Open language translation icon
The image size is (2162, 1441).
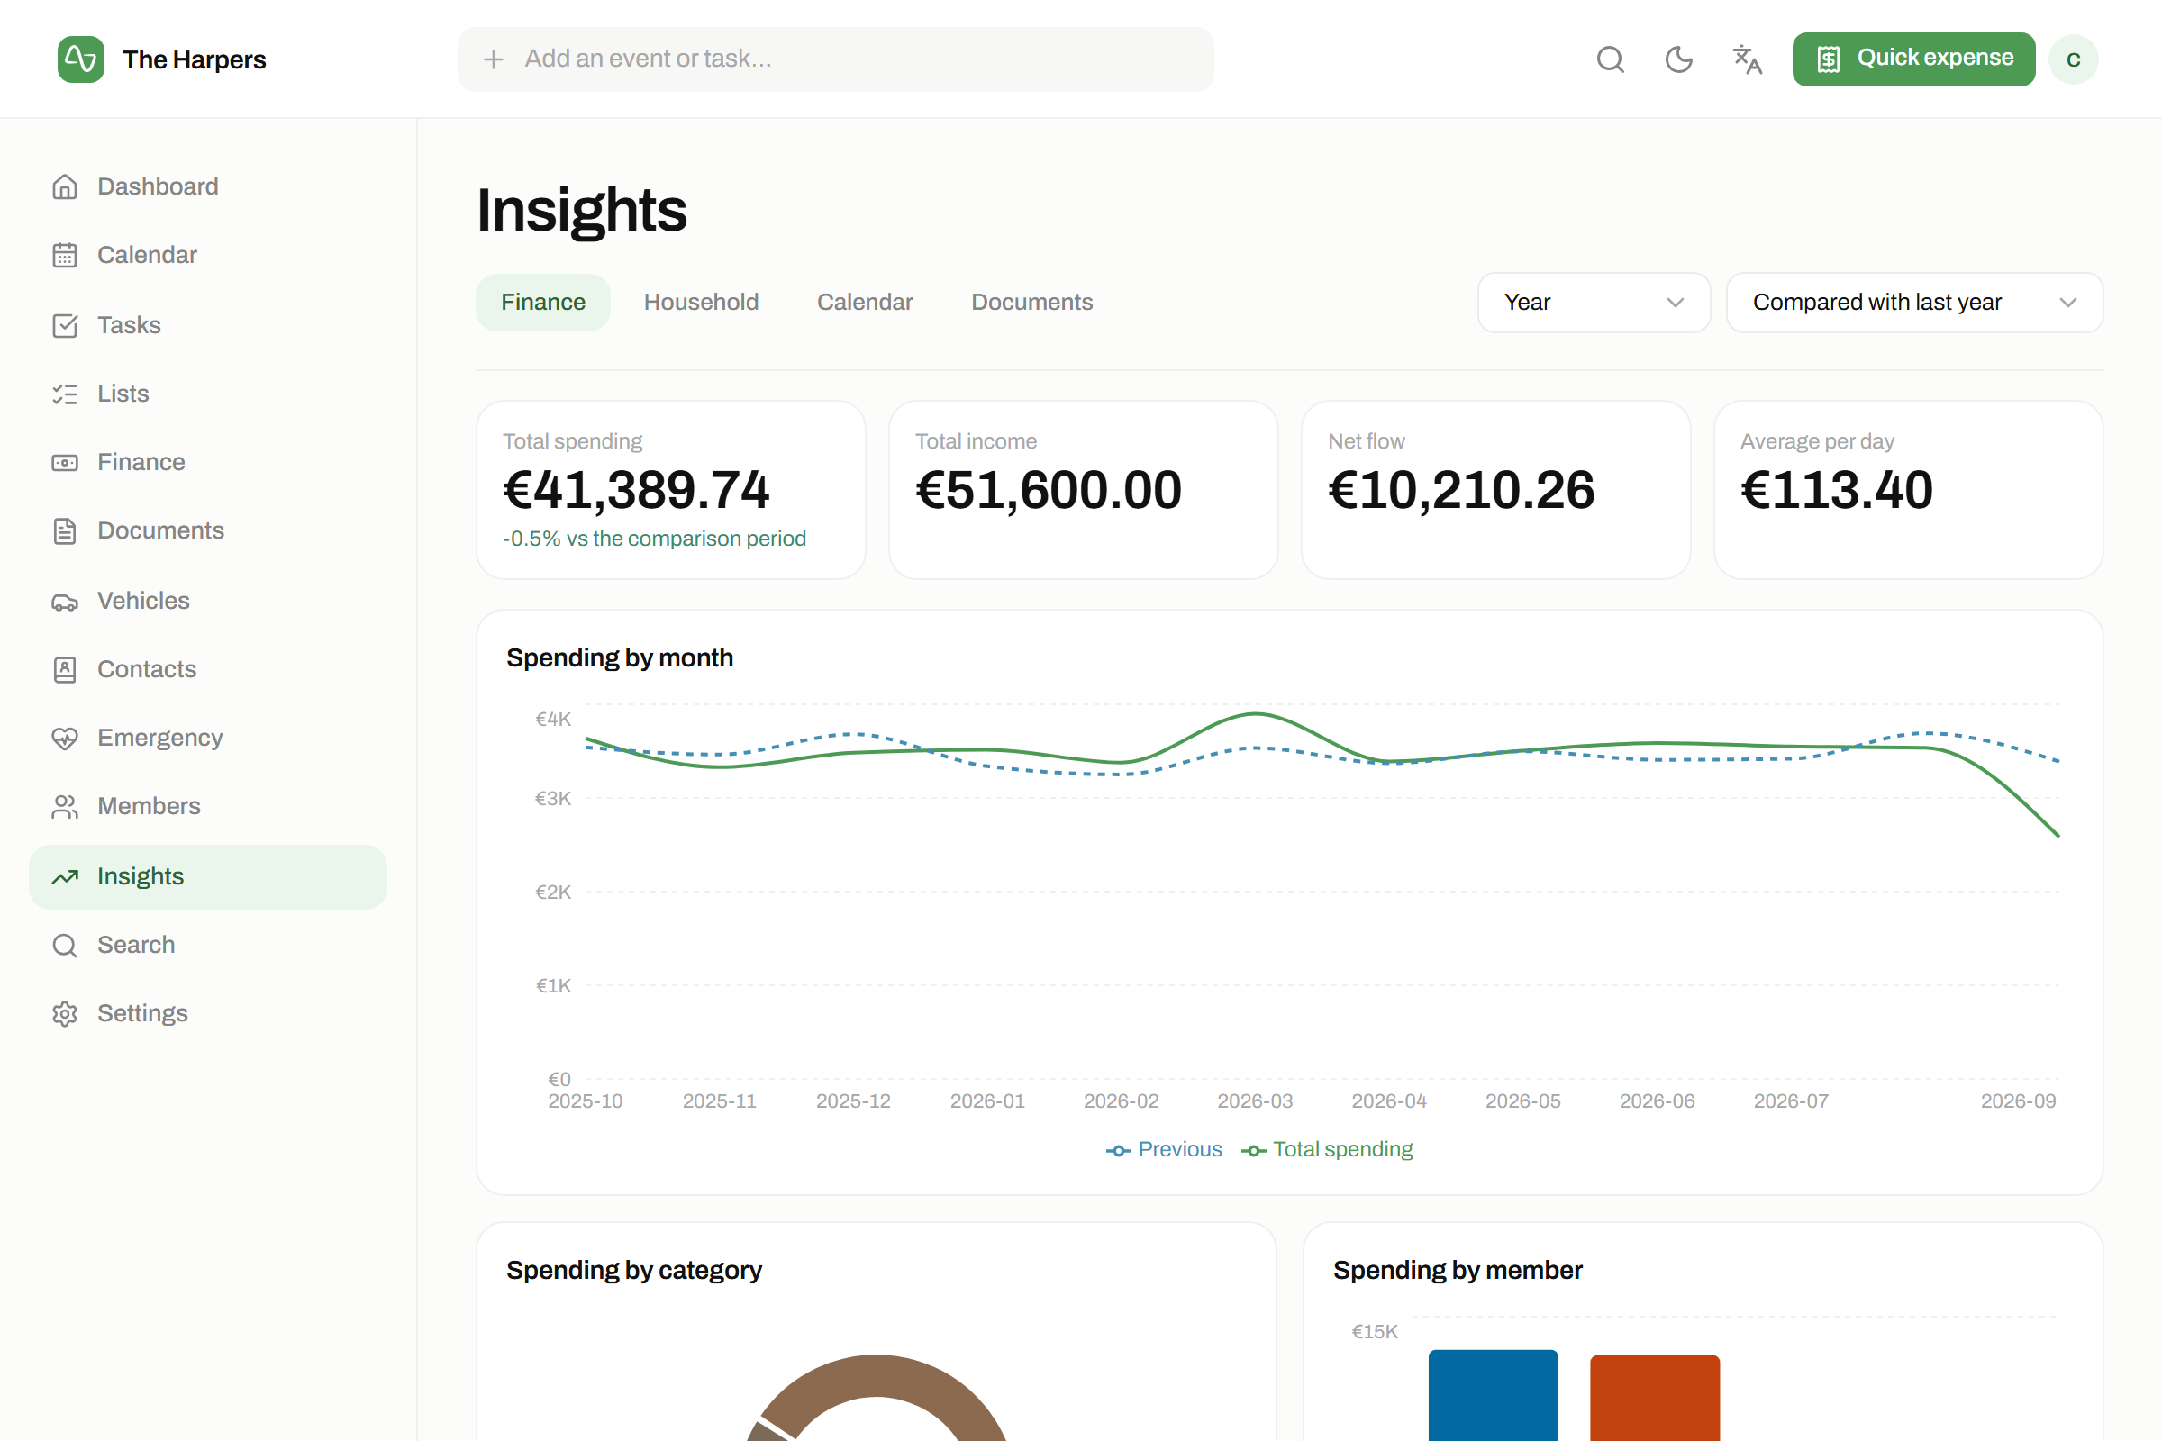1747,59
